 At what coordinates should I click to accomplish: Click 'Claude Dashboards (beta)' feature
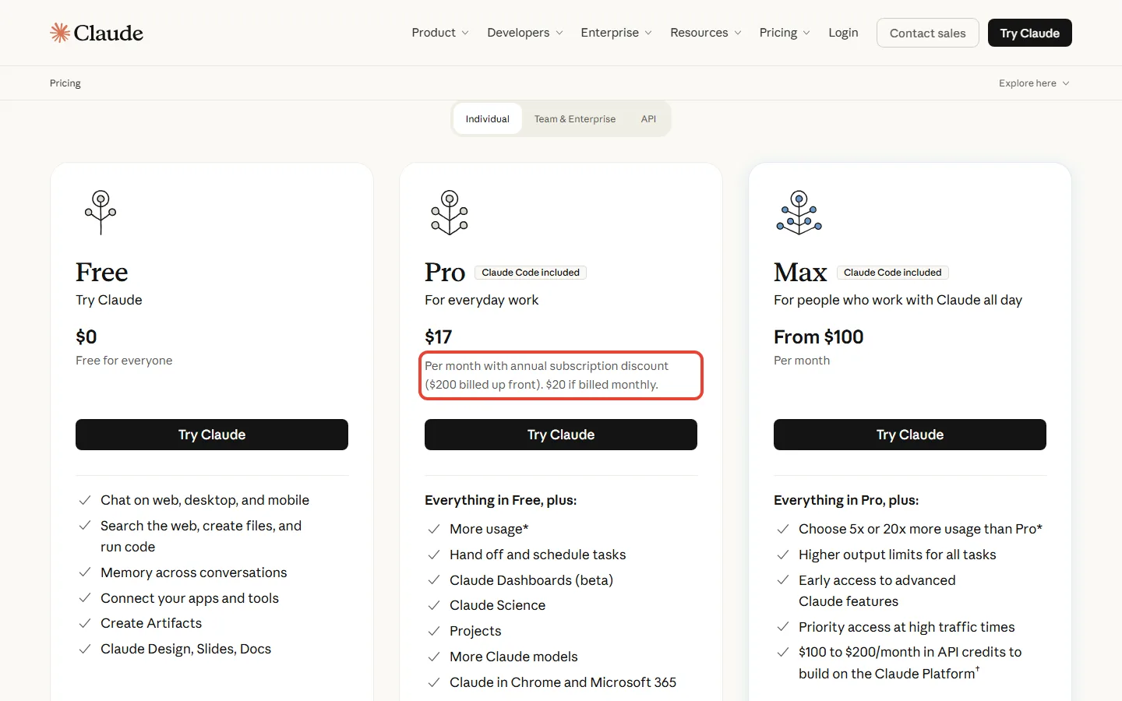[x=531, y=580]
